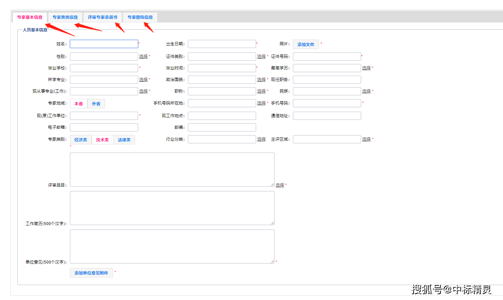Click 选择 beside 行业分类 field
Viewport: 503px width, 300px height.
(x=261, y=139)
